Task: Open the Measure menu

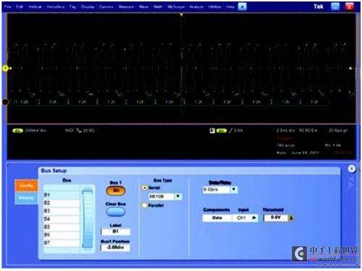Action: click(126, 7)
